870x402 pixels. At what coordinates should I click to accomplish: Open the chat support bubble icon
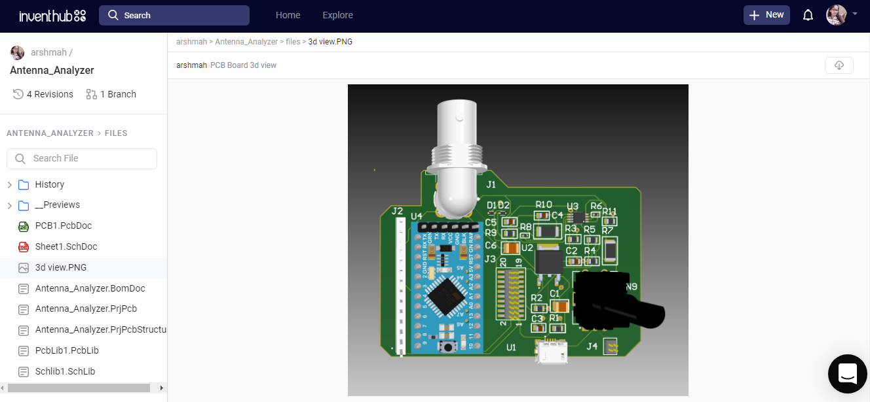848,374
